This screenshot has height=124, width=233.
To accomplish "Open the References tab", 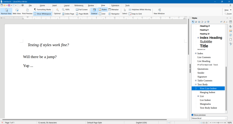I will point(79,6).
